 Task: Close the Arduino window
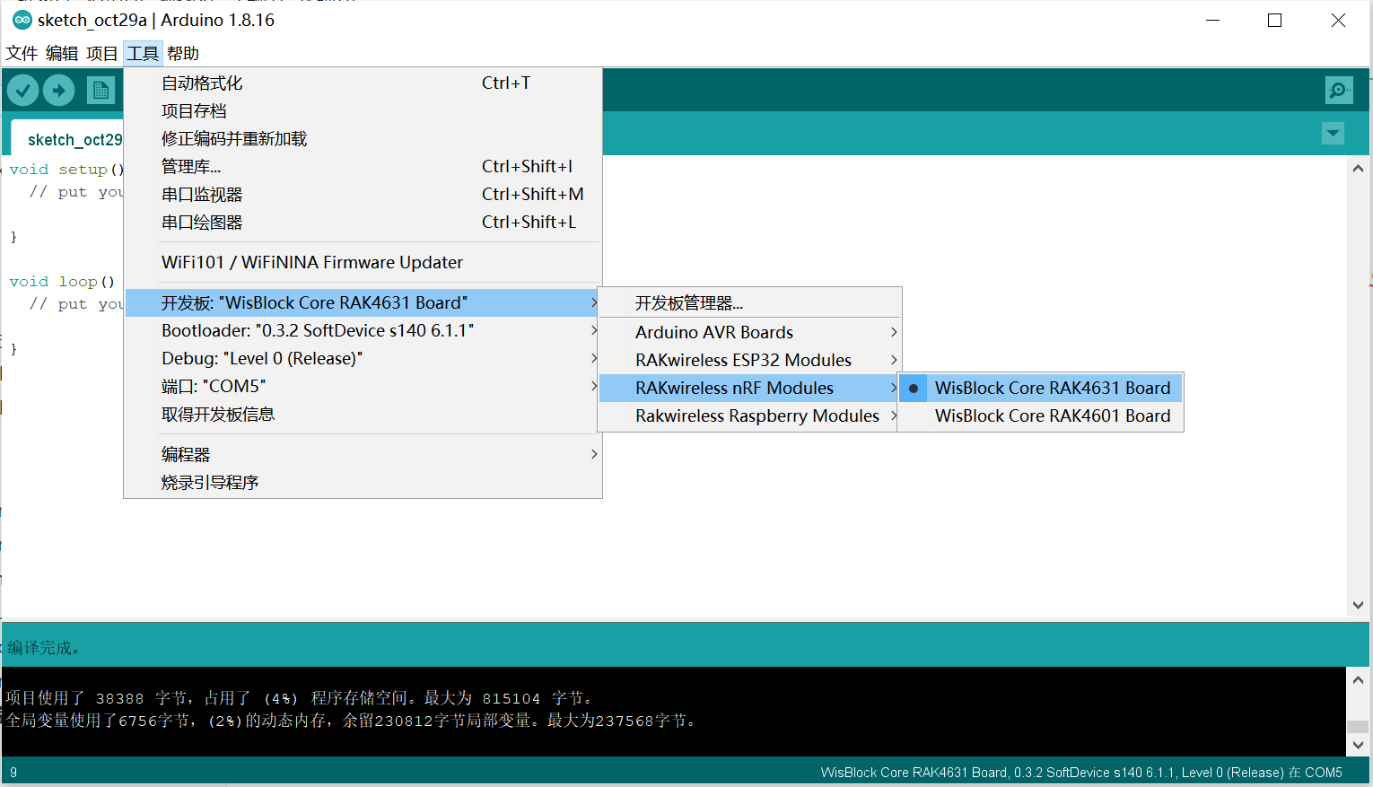1338,20
